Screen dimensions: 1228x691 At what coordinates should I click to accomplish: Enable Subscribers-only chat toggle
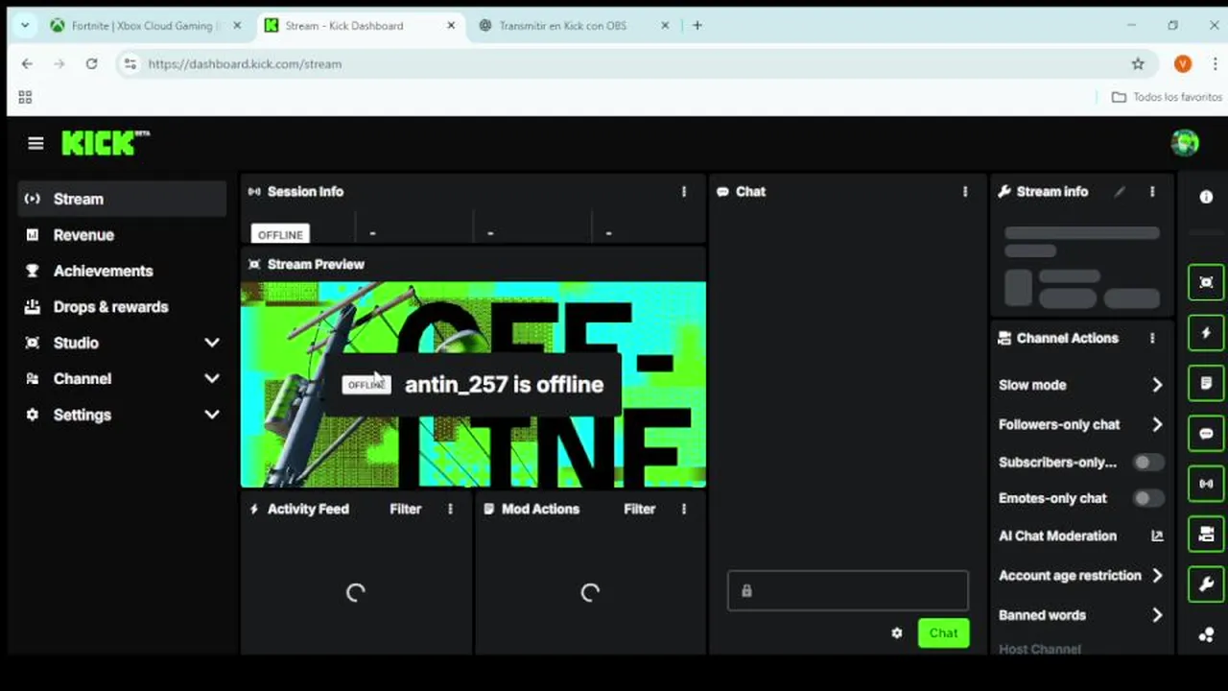tap(1147, 463)
